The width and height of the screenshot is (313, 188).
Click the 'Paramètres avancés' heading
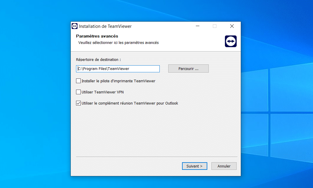point(97,36)
